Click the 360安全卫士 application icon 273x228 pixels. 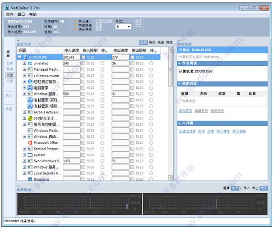tap(30, 118)
